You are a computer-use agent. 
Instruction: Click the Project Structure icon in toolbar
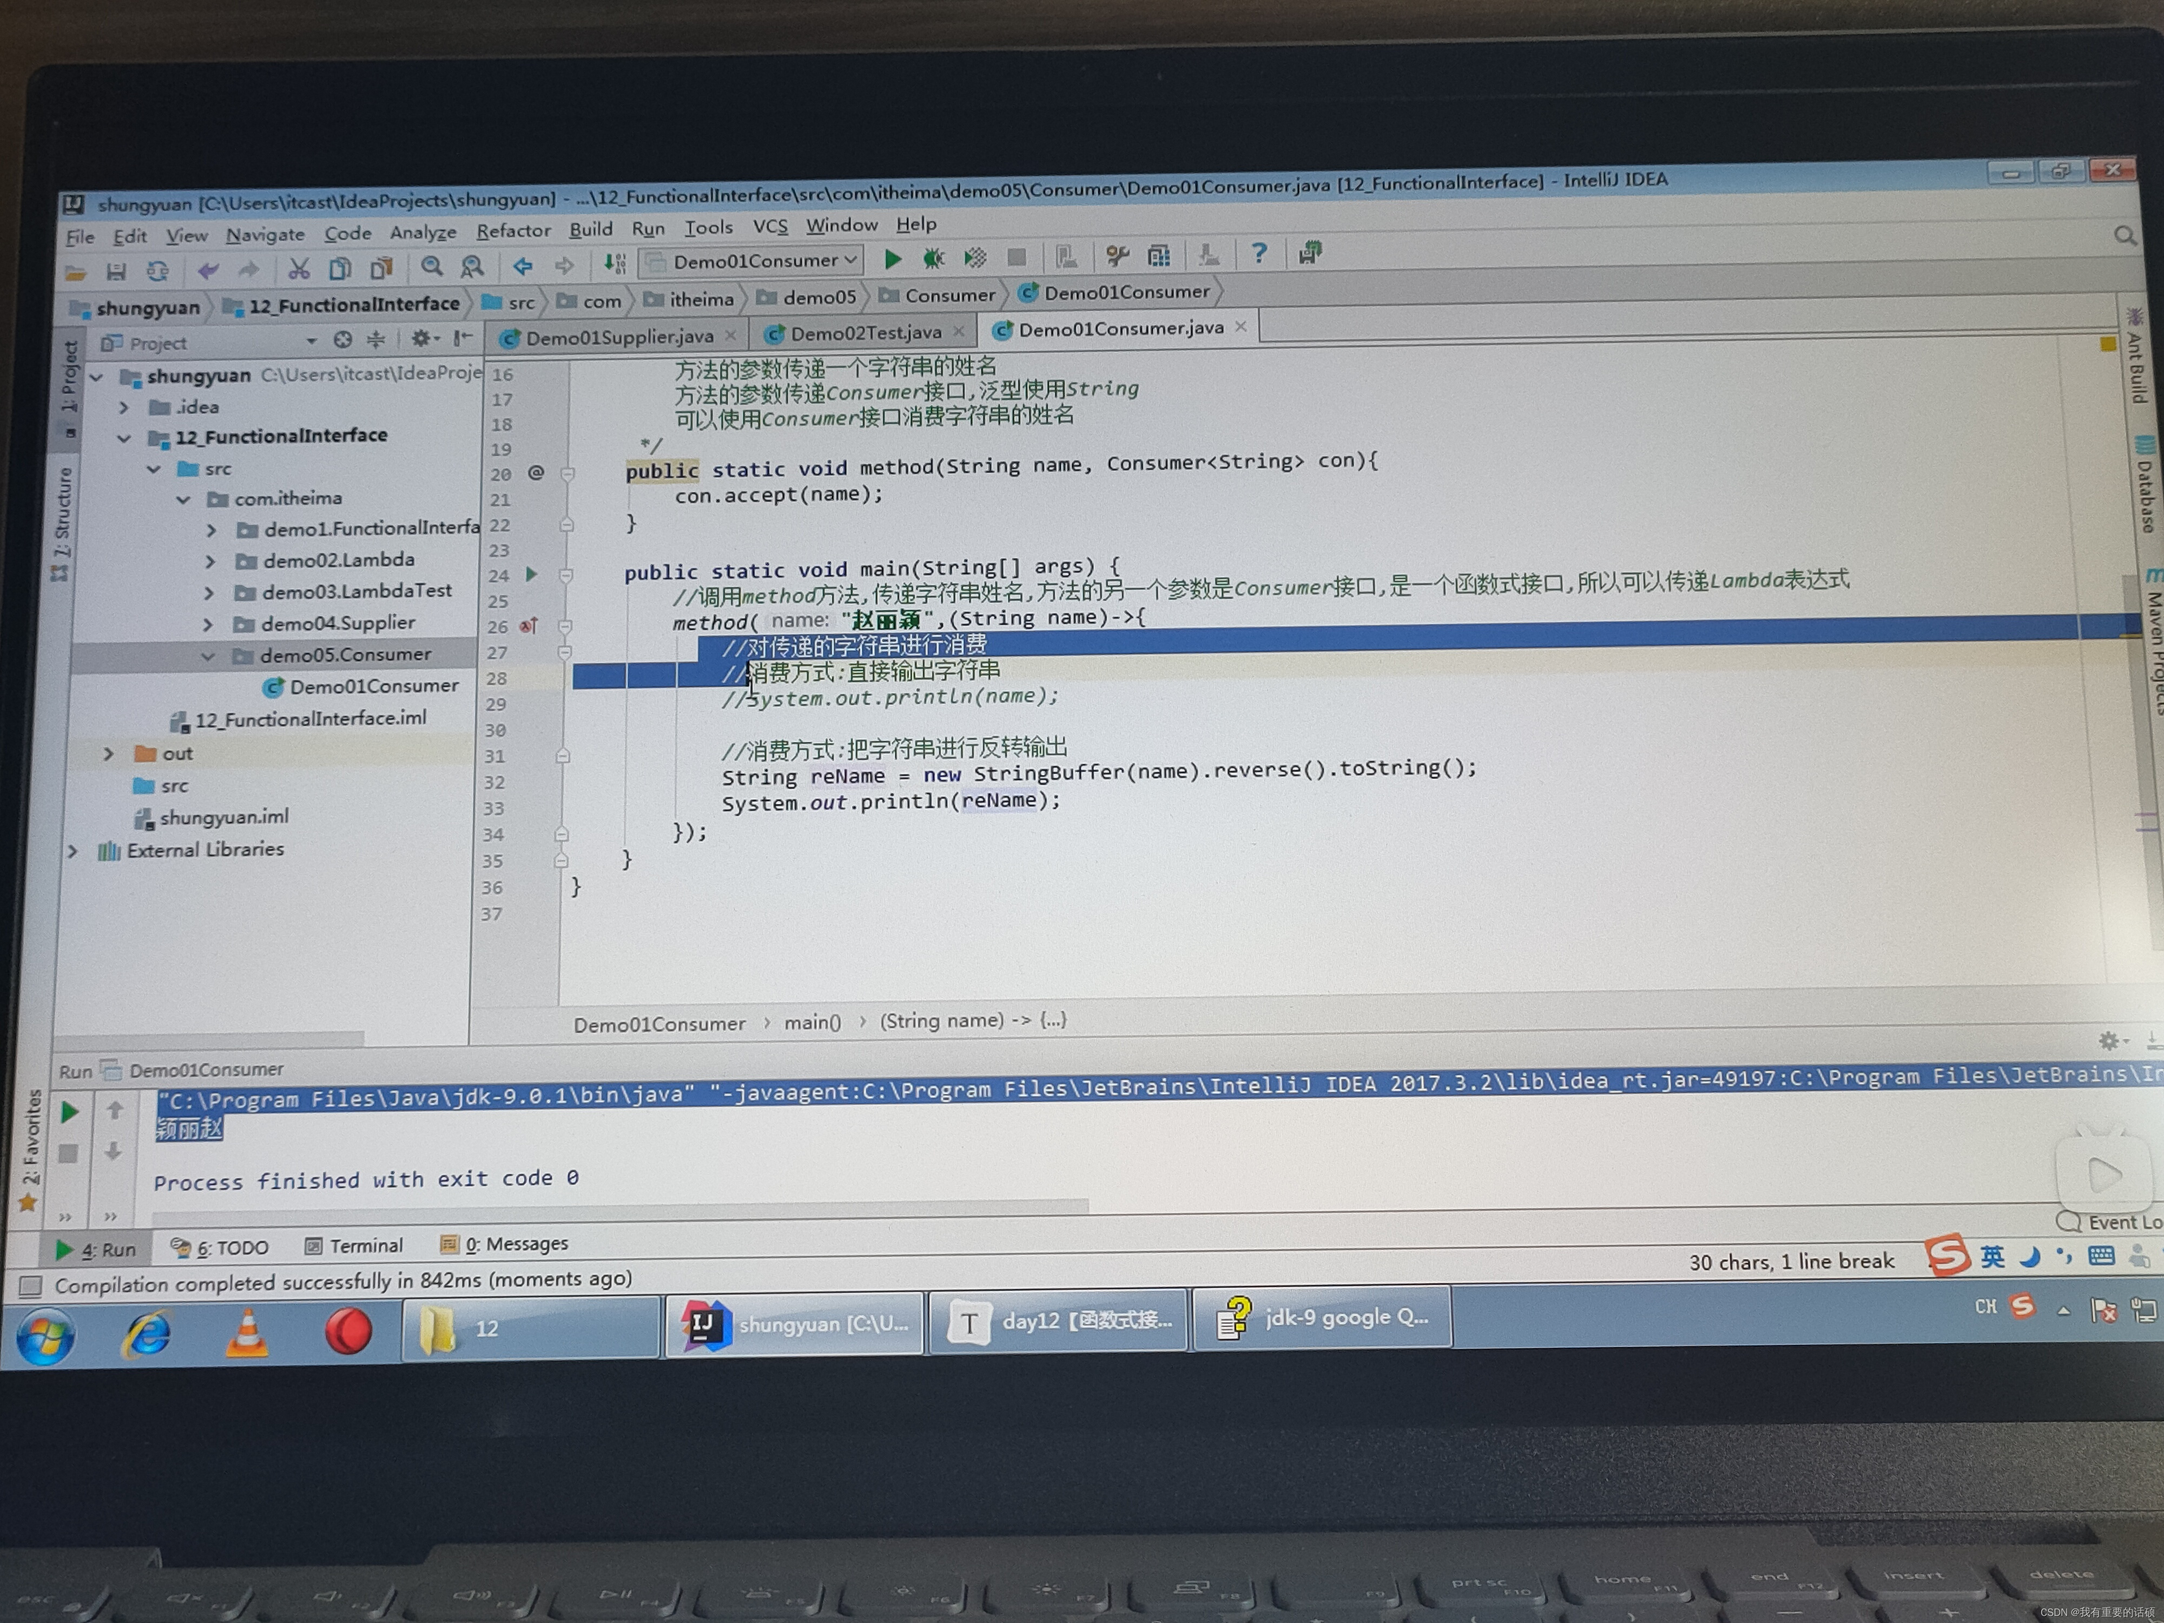coord(1159,255)
